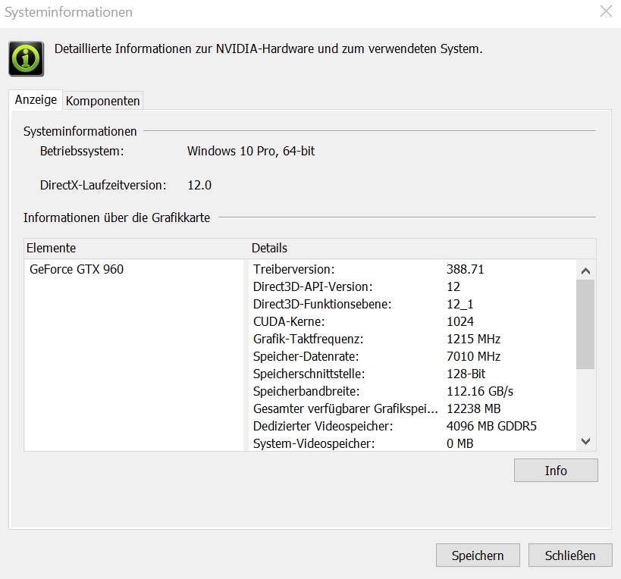Image resolution: width=621 pixels, height=579 pixels.
Task: Click the Schließen button
Action: (570, 556)
